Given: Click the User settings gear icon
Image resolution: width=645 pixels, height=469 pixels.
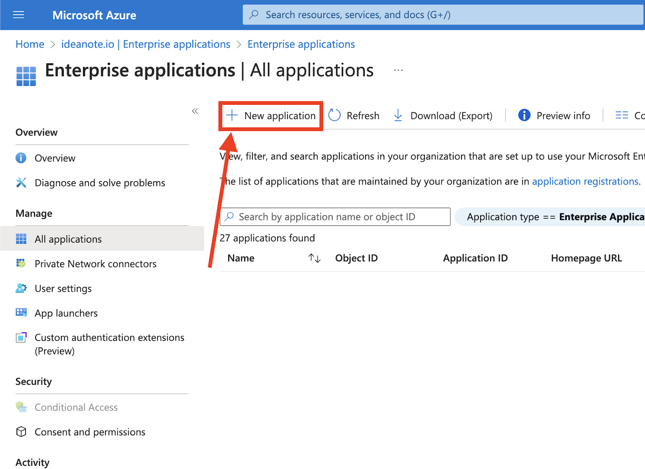Looking at the screenshot, I should pyautogui.click(x=21, y=288).
